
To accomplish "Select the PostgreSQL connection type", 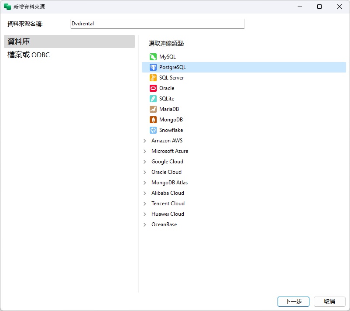I will pos(172,67).
